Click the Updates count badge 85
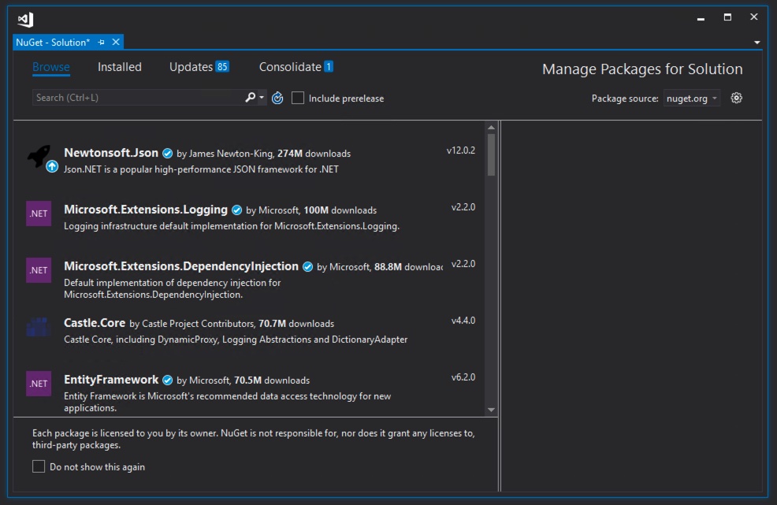Screen dimensions: 777x505 coord(222,66)
